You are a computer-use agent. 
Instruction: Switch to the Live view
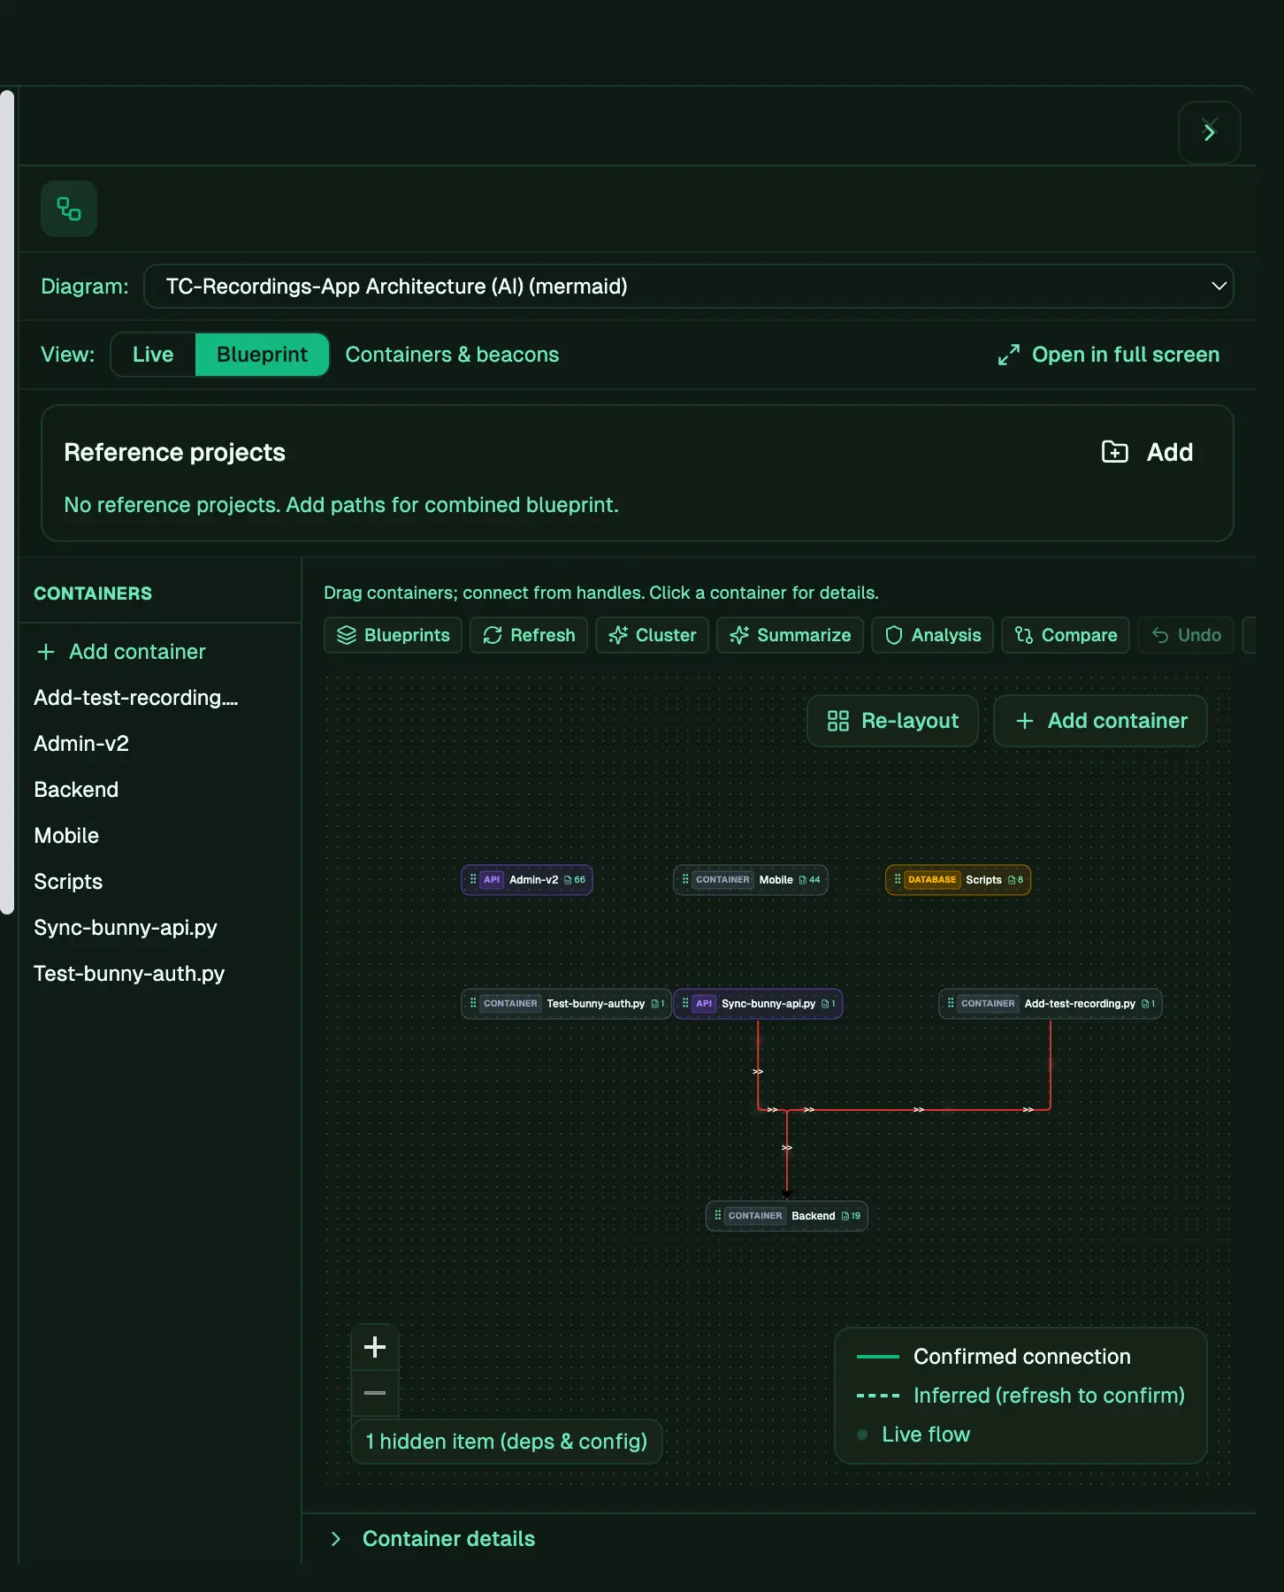pyautogui.click(x=153, y=355)
